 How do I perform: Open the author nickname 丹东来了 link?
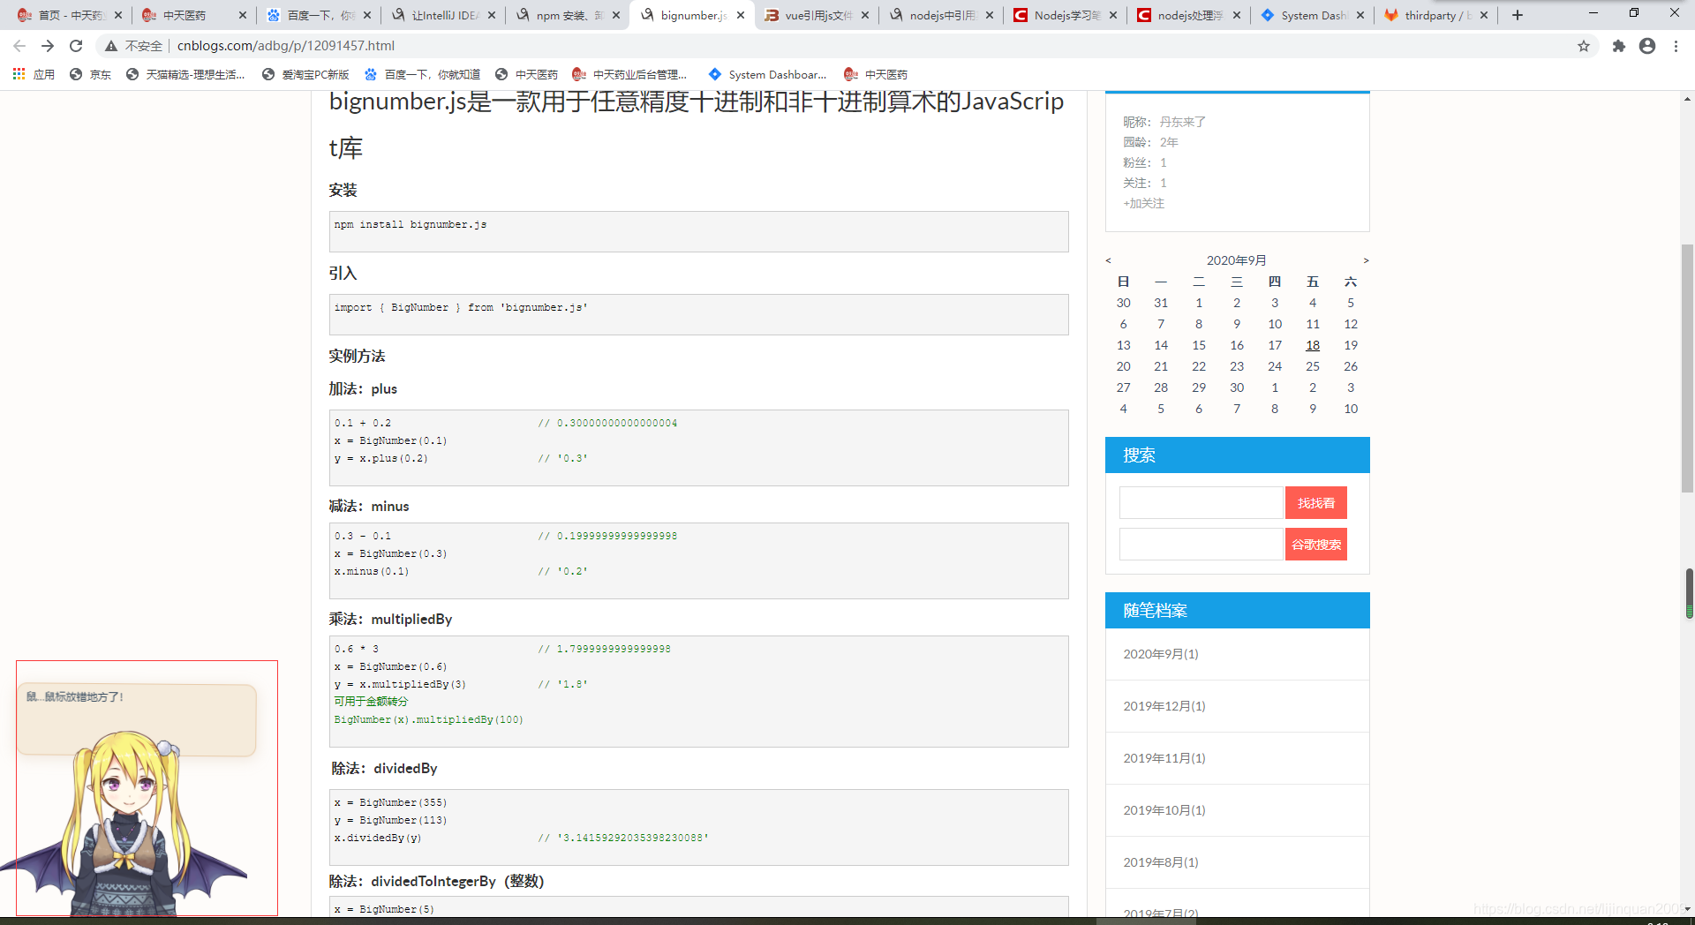coord(1182,122)
